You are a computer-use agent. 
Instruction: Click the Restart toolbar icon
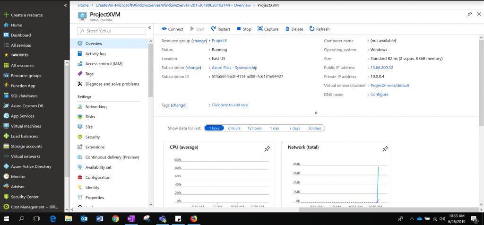tap(213, 29)
